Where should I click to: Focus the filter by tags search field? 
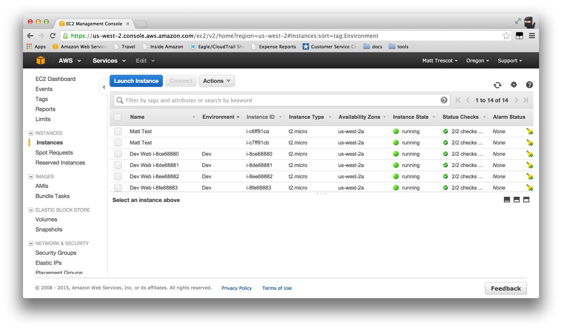(x=281, y=100)
